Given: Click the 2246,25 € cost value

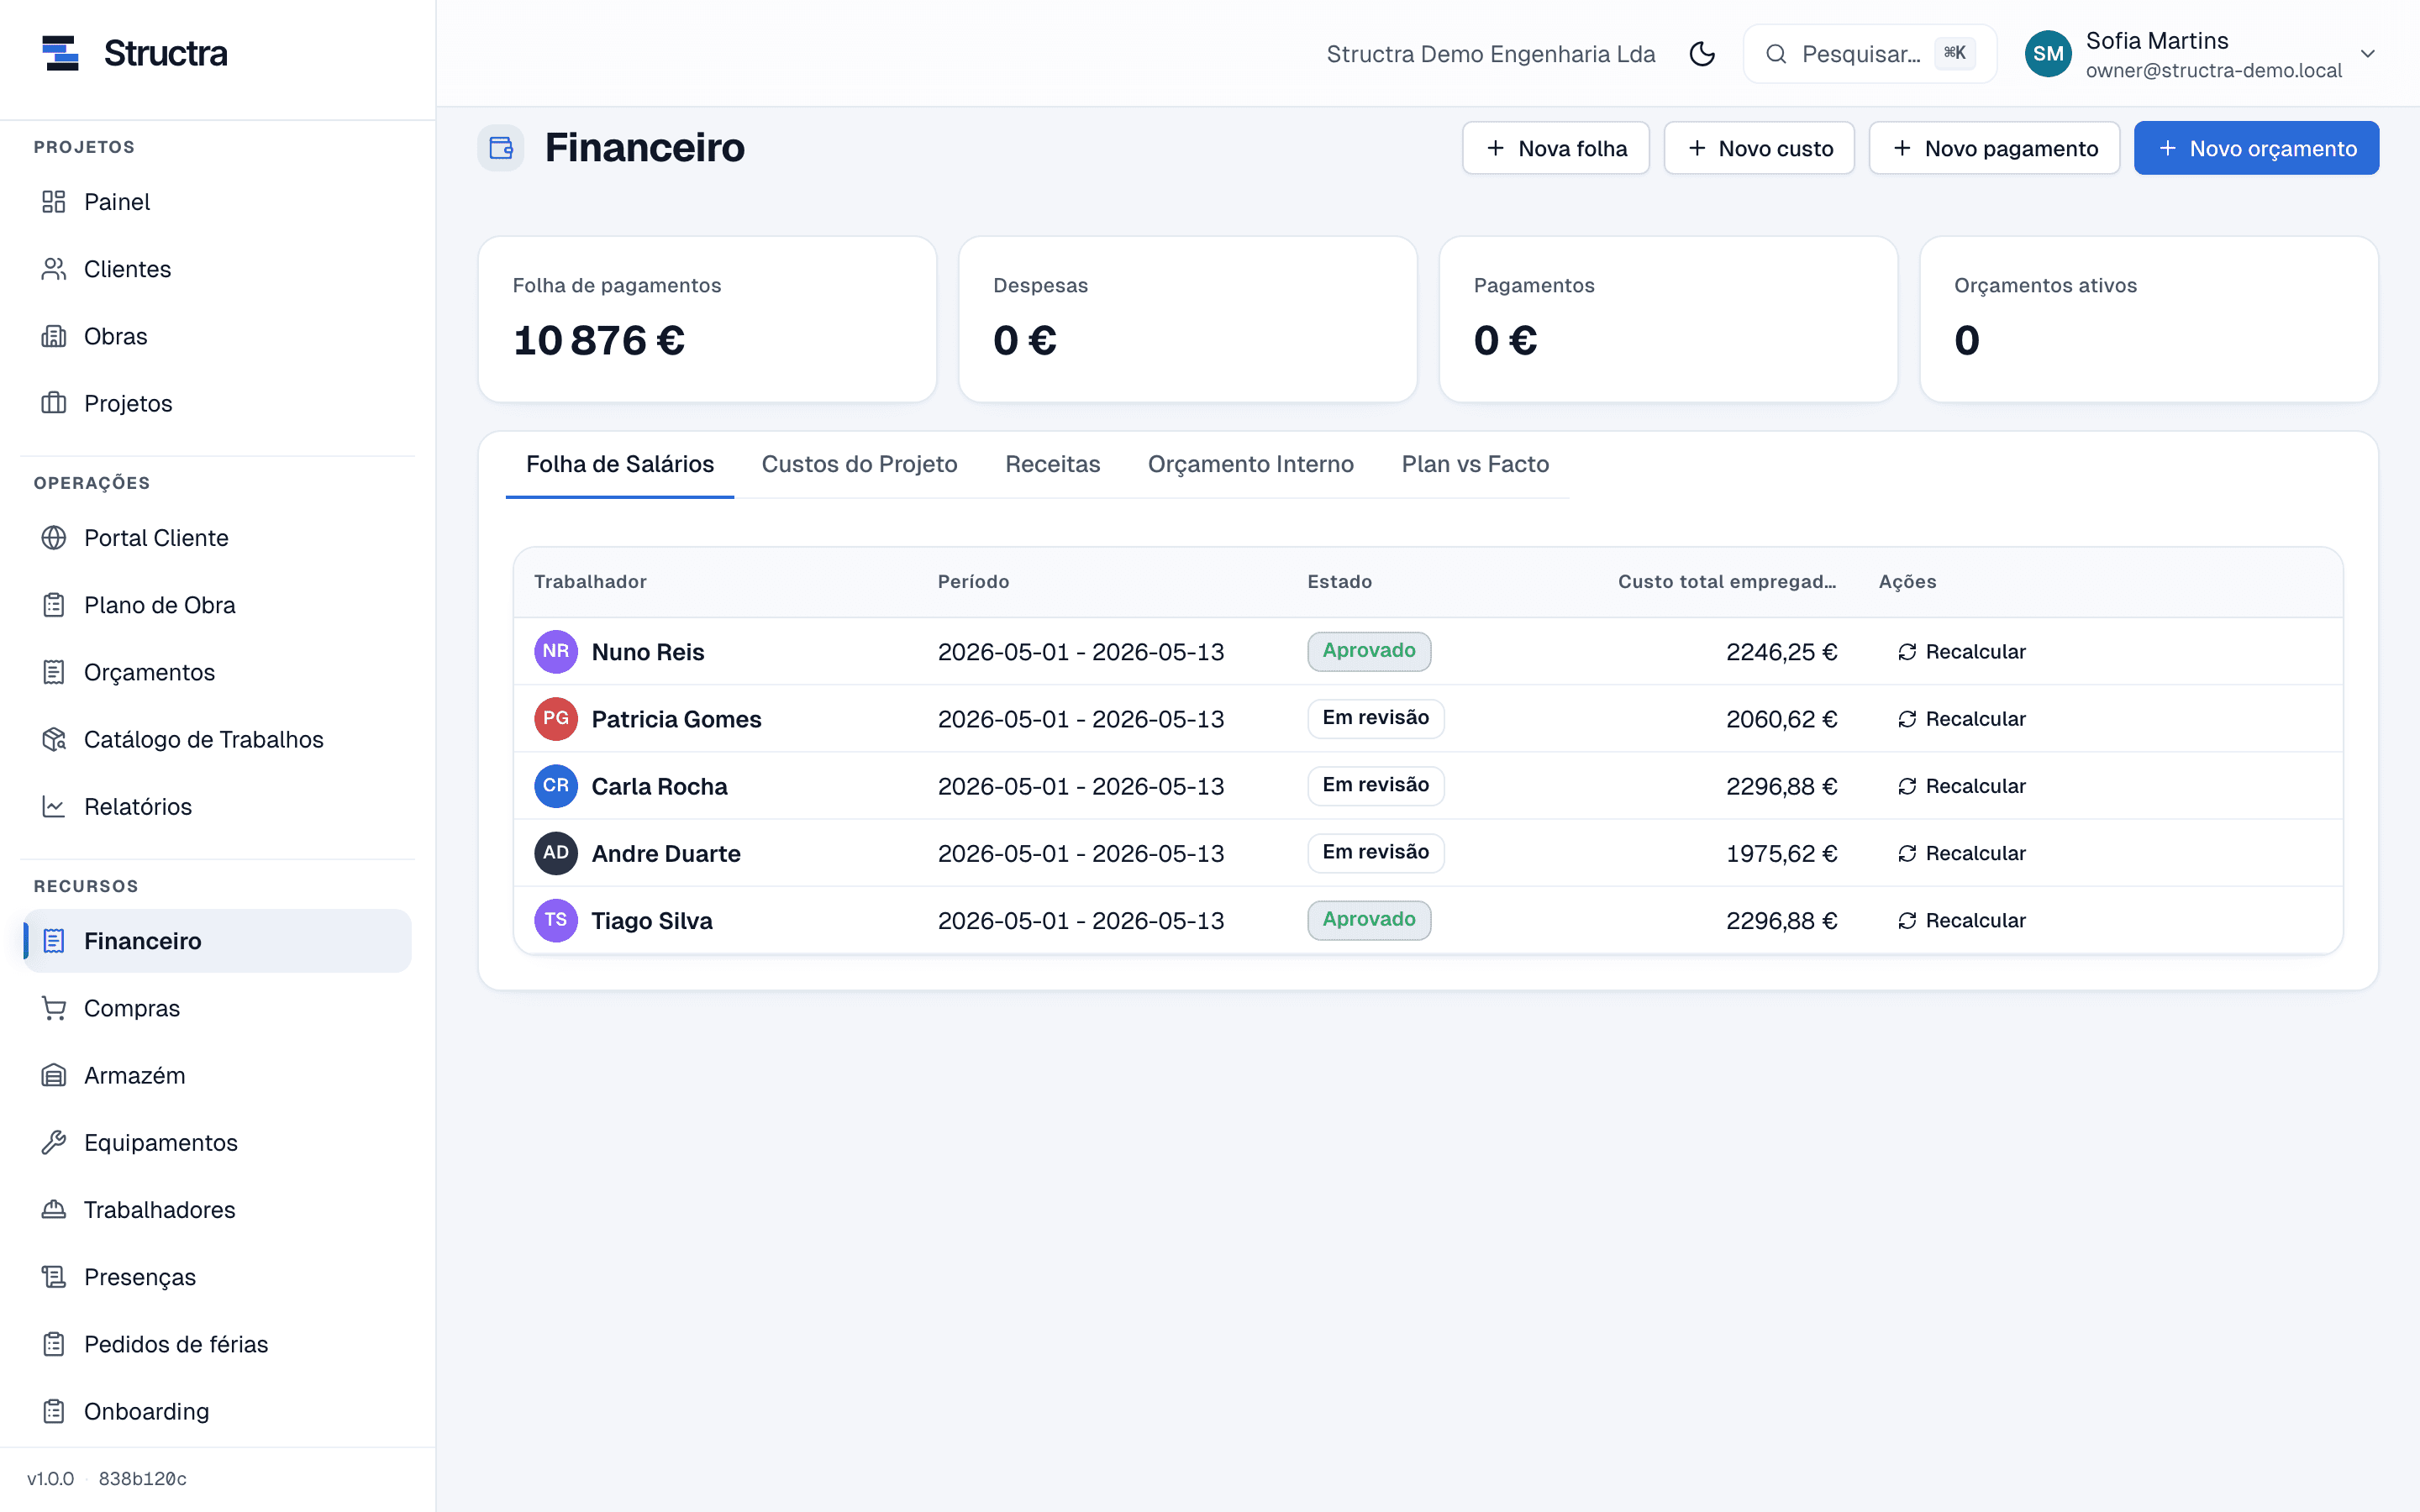Looking at the screenshot, I should click(1782, 652).
